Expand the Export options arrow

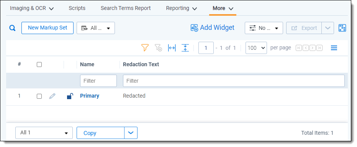tap(328, 28)
